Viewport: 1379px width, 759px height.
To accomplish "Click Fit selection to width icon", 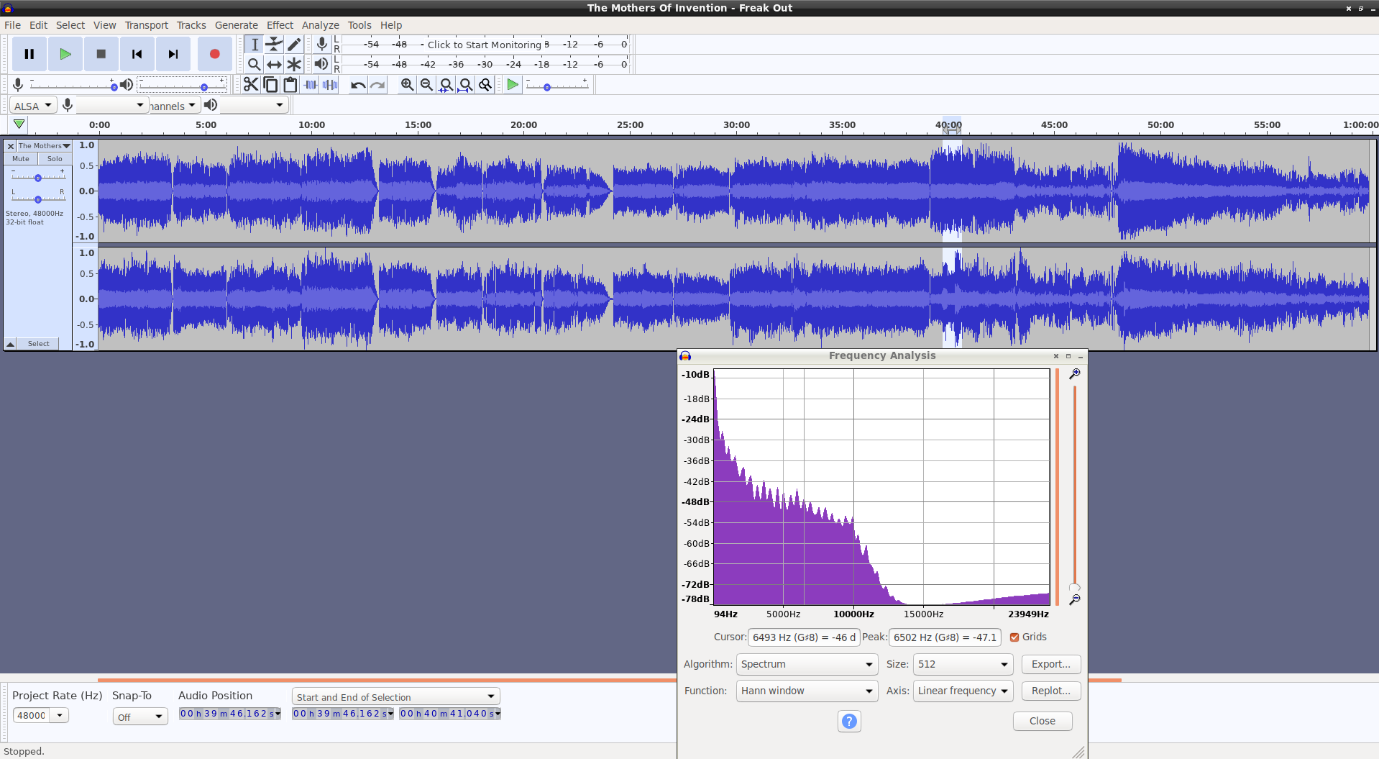I will [x=446, y=85].
